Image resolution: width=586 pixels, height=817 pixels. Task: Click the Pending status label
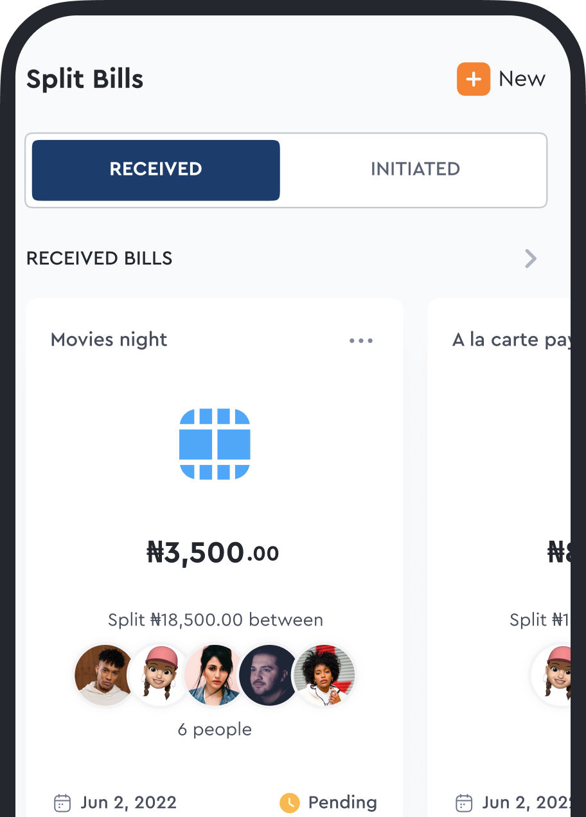[x=342, y=803]
